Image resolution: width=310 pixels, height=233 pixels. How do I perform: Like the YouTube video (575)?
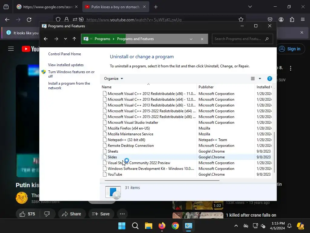point(28,214)
